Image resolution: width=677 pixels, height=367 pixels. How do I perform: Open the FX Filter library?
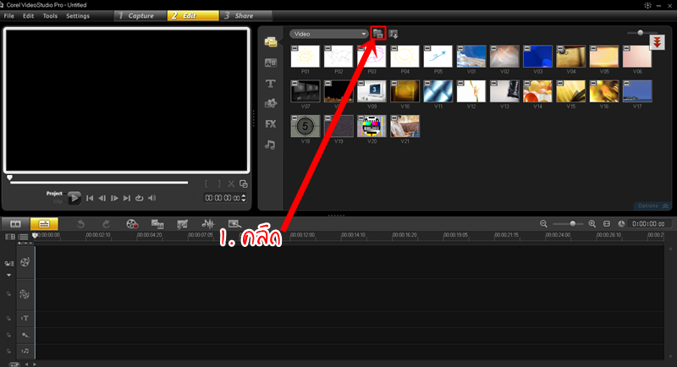271,124
